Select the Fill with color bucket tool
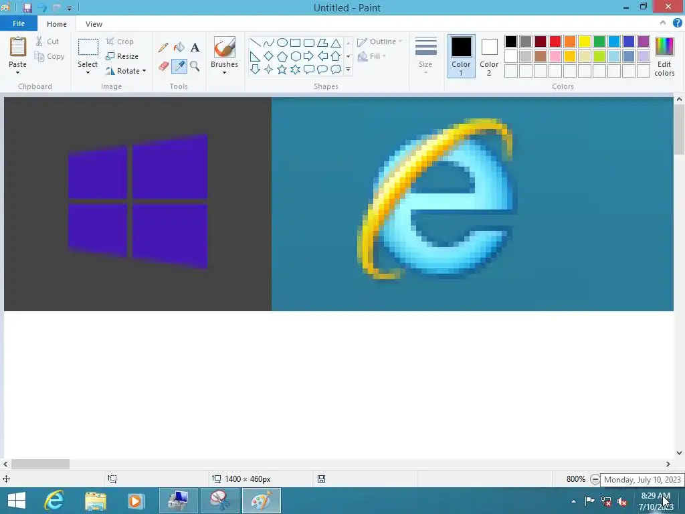685x514 pixels. [179, 48]
